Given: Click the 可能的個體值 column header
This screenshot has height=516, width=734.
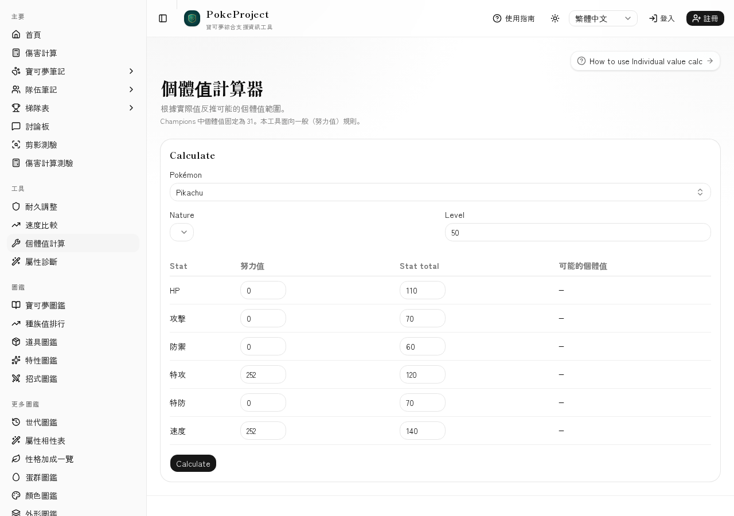Looking at the screenshot, I should pyautogui.click(x=583, y=266).
